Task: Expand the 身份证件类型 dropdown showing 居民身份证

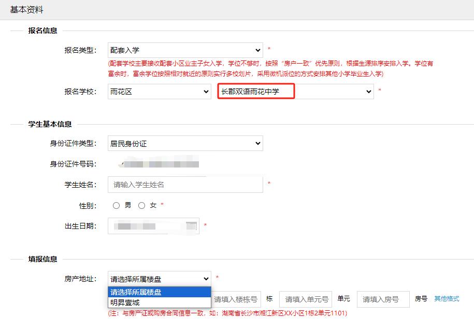Action: tap(185, 143)
